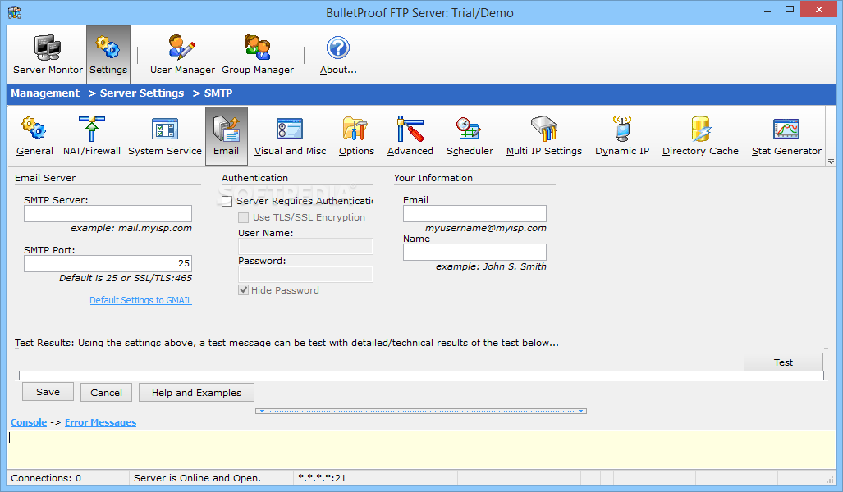Screen dimensions: 843x492
Task: Click 'Server is Online and Open.' status
Action: click(x=197, y=478)
